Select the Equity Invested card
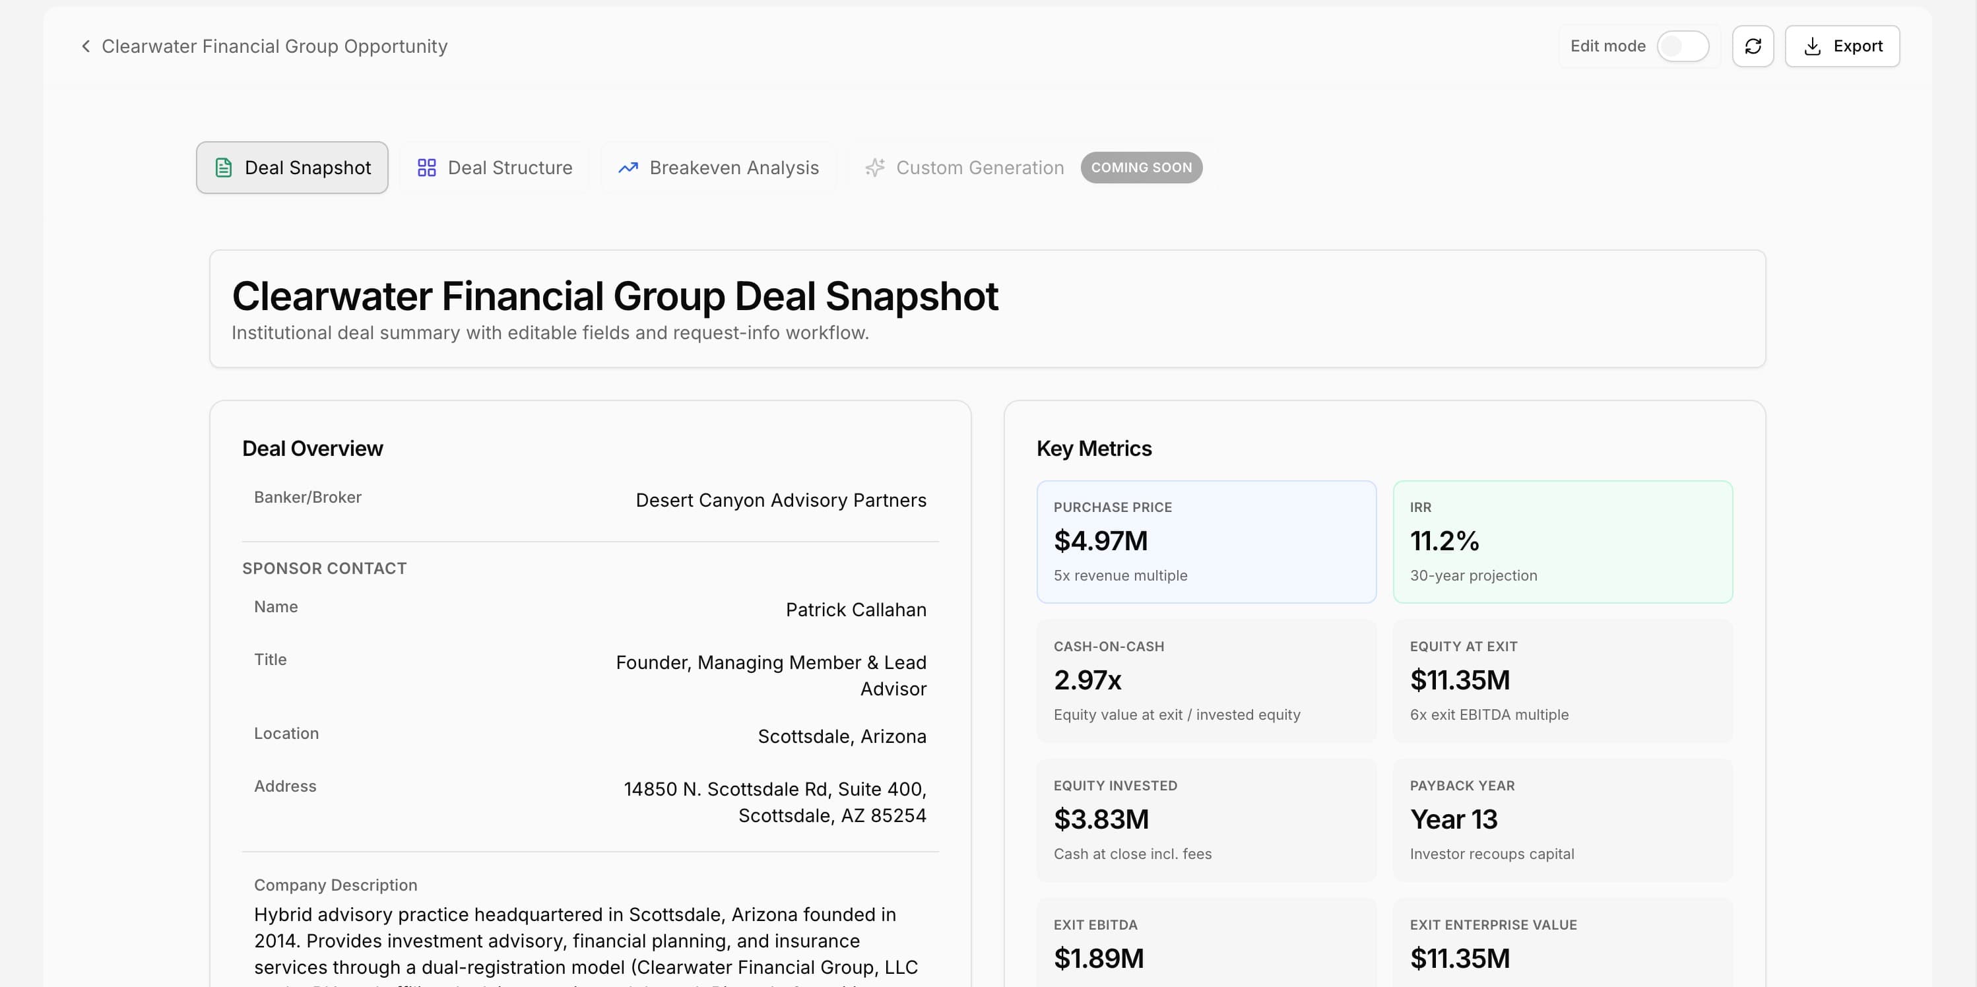Viewport: 1977px width, 987px height. [x=1206, y=819]
